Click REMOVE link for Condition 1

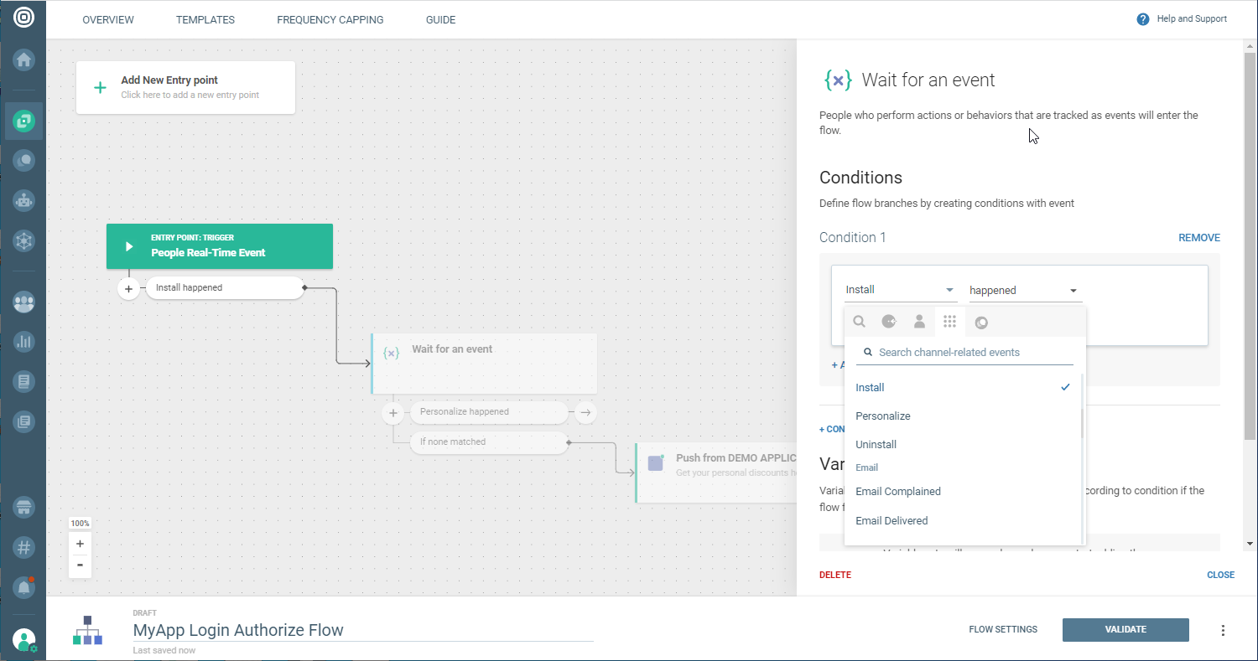coord(1198,238)
